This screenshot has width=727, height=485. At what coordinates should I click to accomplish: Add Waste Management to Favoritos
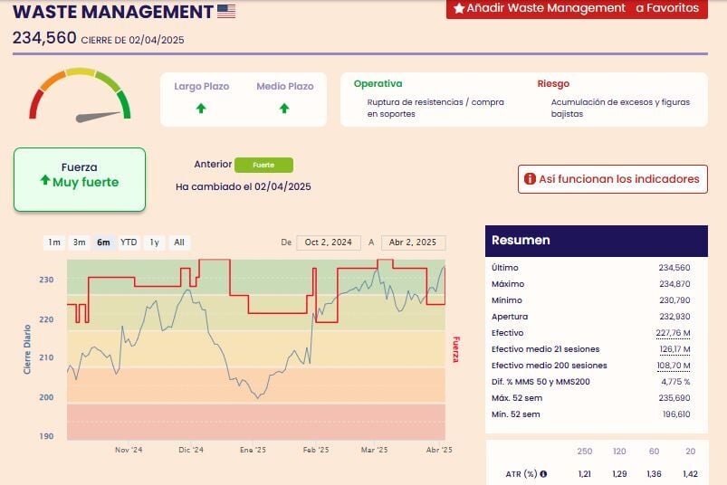click(x=577, y=8)
